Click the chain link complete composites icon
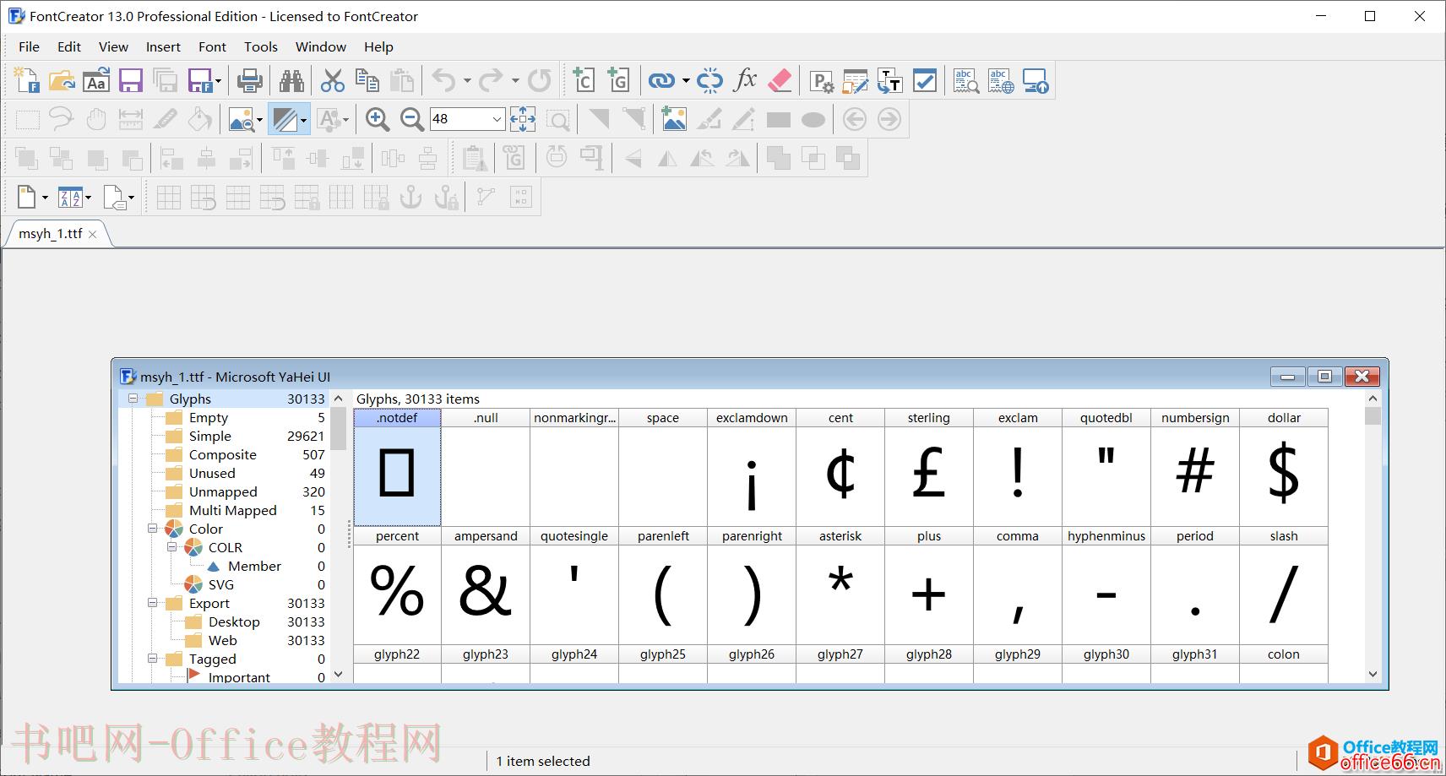The width and height of the screenshot is (1446, 776). tap(661, 81)
